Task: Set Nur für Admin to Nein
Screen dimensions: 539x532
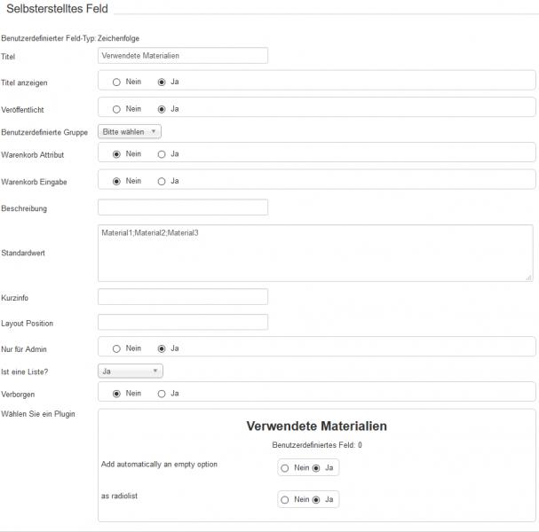Action: coord(116,348)
